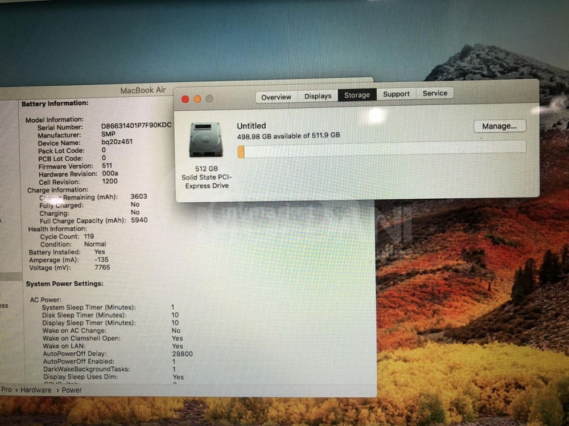
Task: Select Power in the bottom path bar
Action: pos(72,390)
